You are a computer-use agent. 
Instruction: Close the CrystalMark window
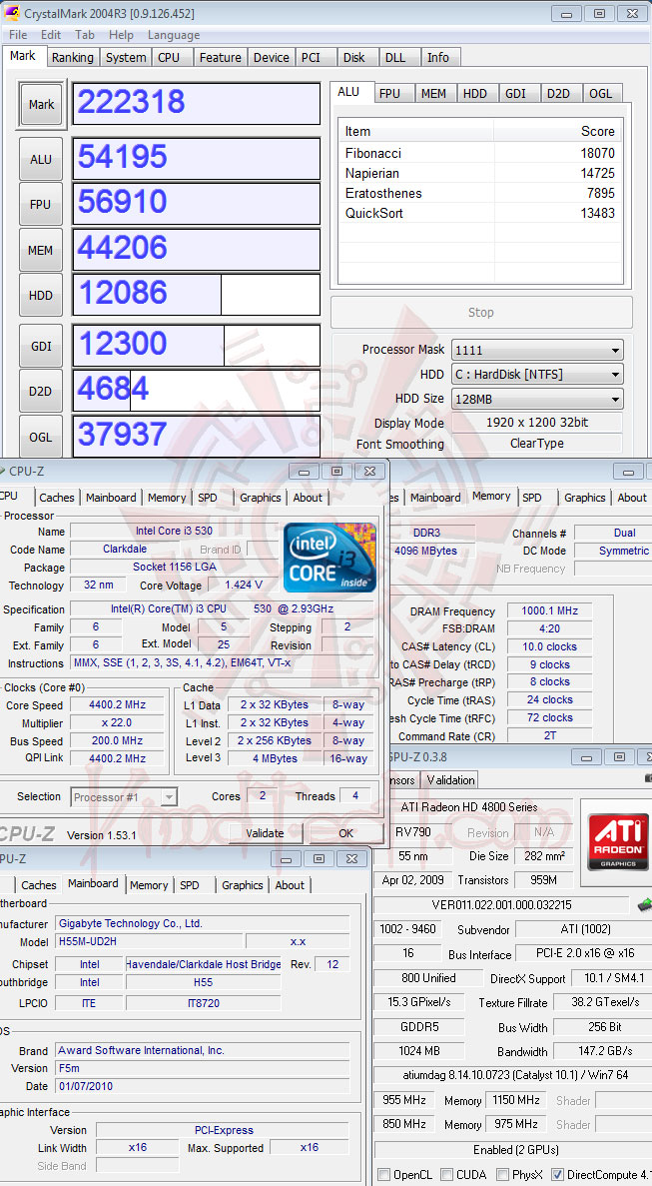click(632, 14)
